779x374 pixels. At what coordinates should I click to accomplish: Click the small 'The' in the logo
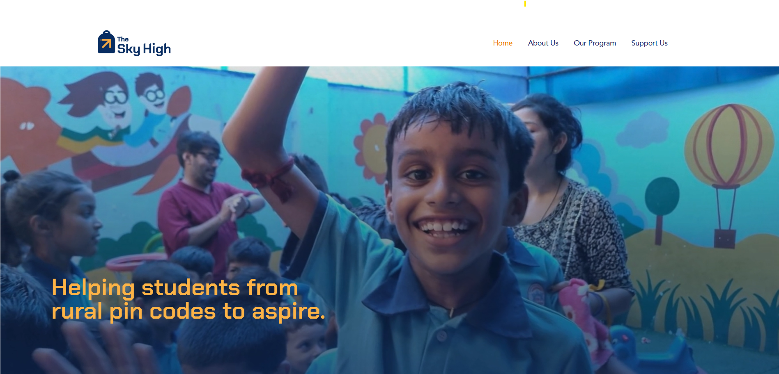(123, 39)
